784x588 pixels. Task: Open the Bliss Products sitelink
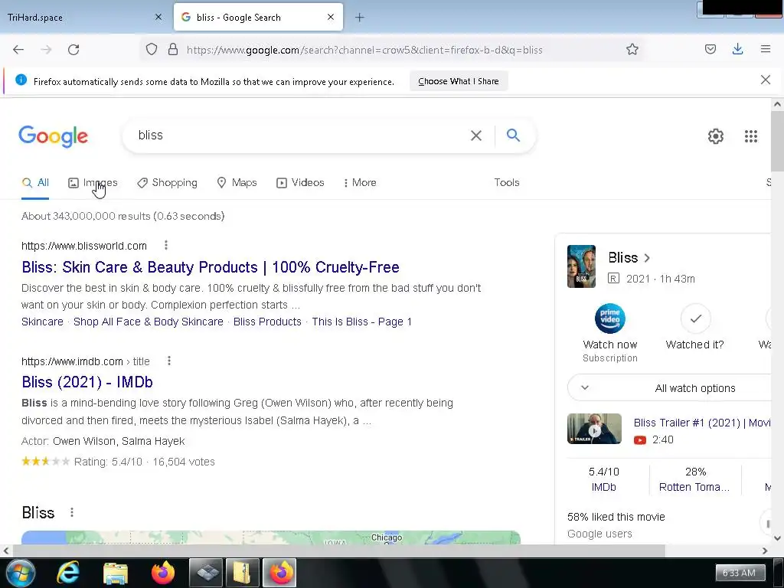(267, 322)
